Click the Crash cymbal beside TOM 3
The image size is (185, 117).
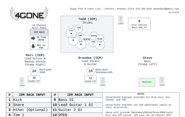click(71, 33)
